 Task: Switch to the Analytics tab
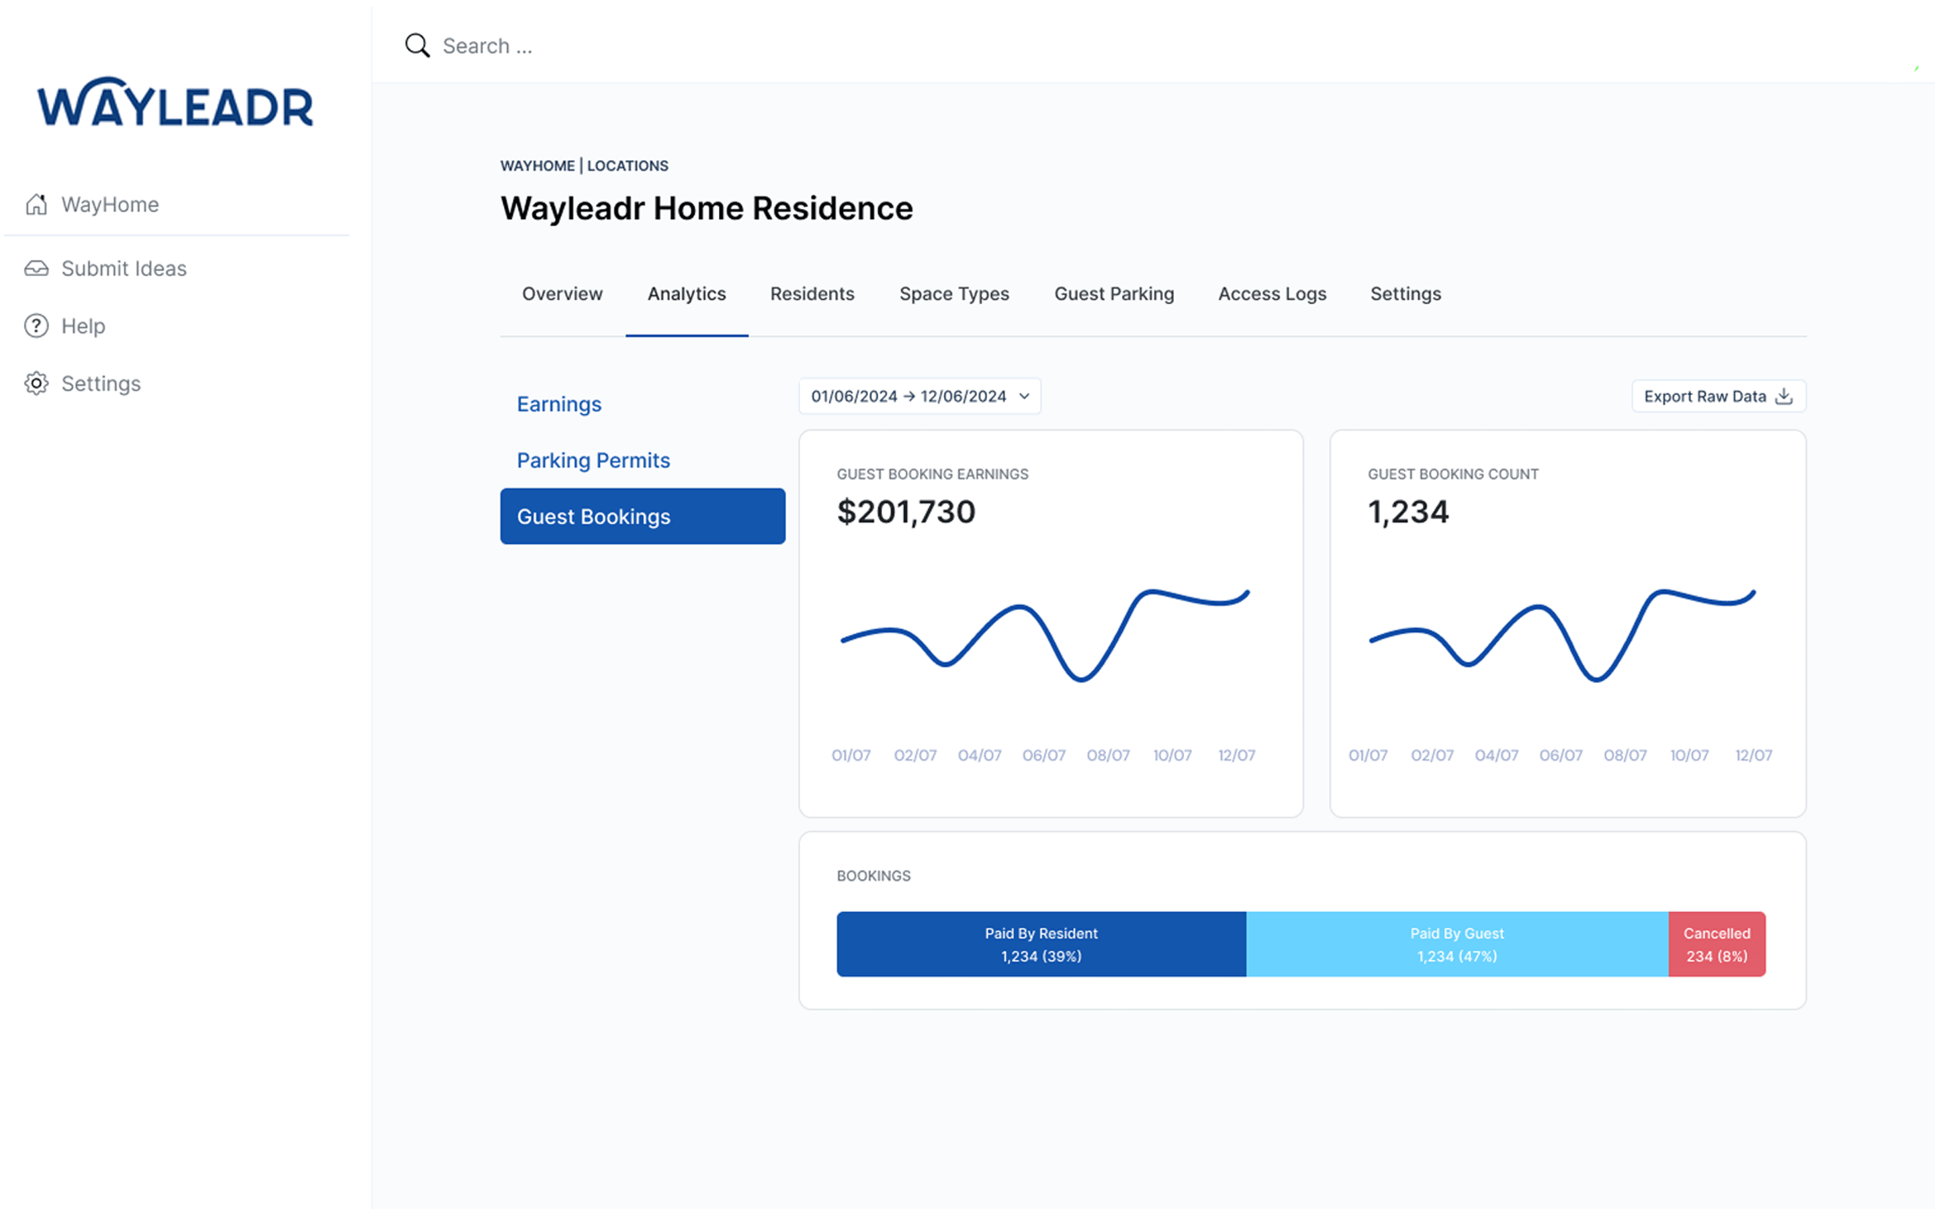[687, 294]
